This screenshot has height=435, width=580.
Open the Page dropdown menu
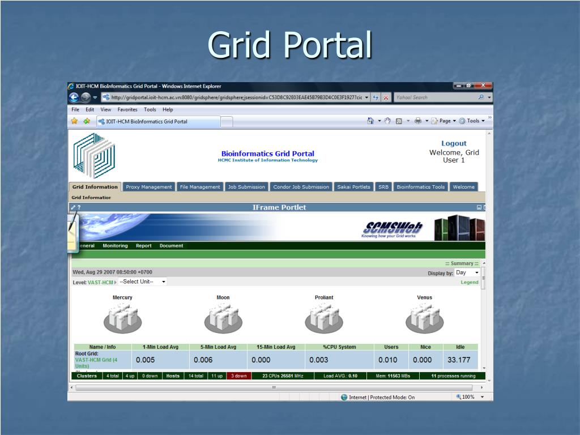pos(443,121)
